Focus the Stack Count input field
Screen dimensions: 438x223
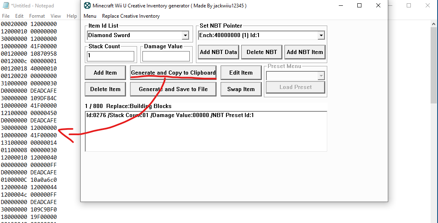pyautogui.click(x=110, y=56)
